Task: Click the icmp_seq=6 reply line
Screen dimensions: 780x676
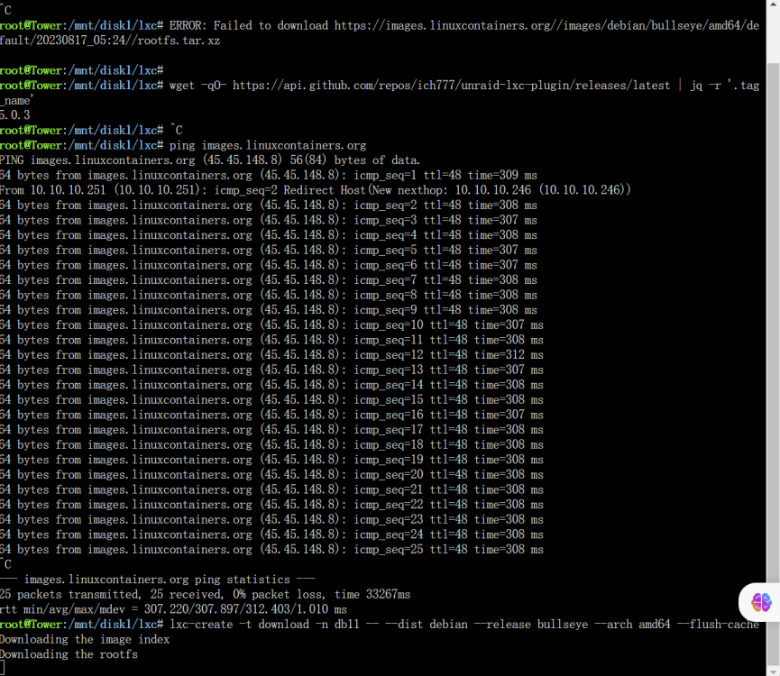Action: pyautogui.click(x=269, y=265)
